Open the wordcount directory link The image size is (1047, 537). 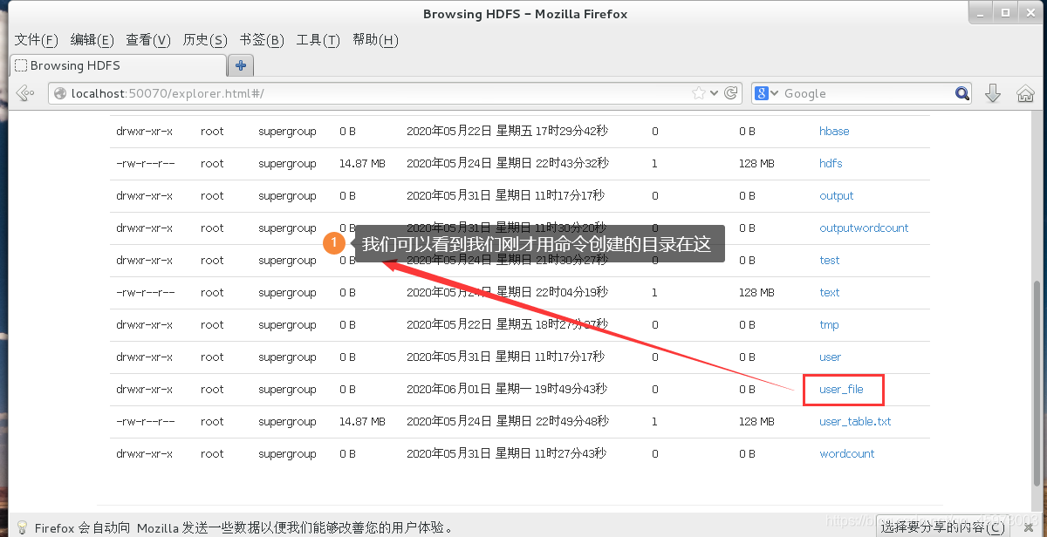(x=846, y=453)
